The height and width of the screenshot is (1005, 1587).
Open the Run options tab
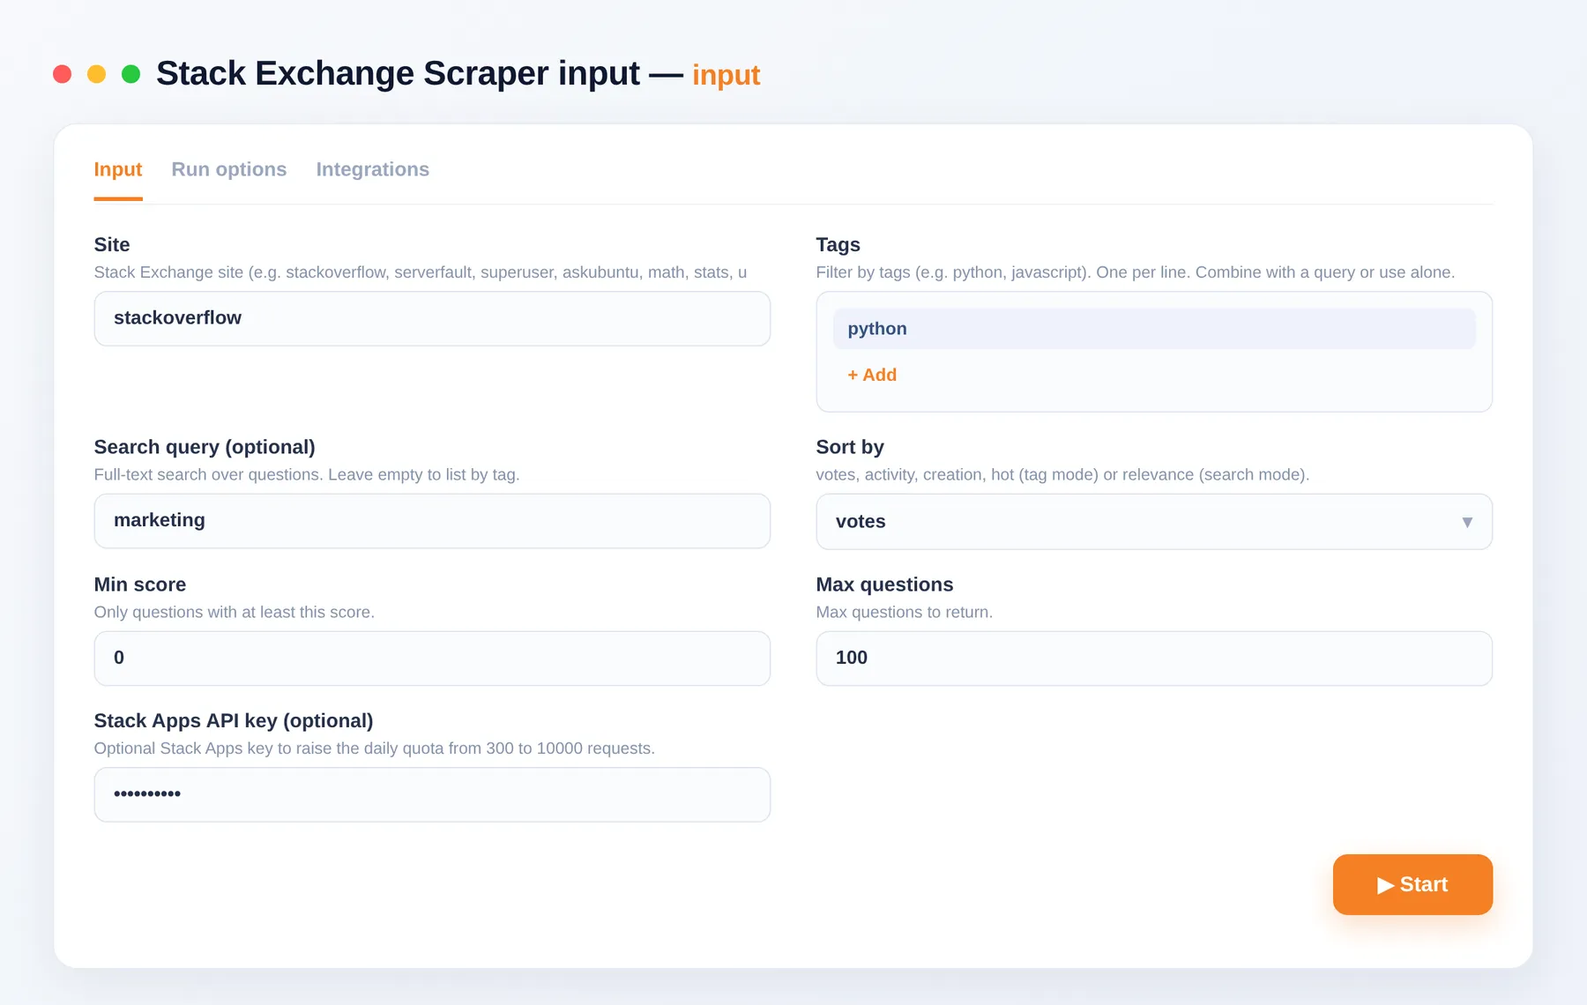229,169
